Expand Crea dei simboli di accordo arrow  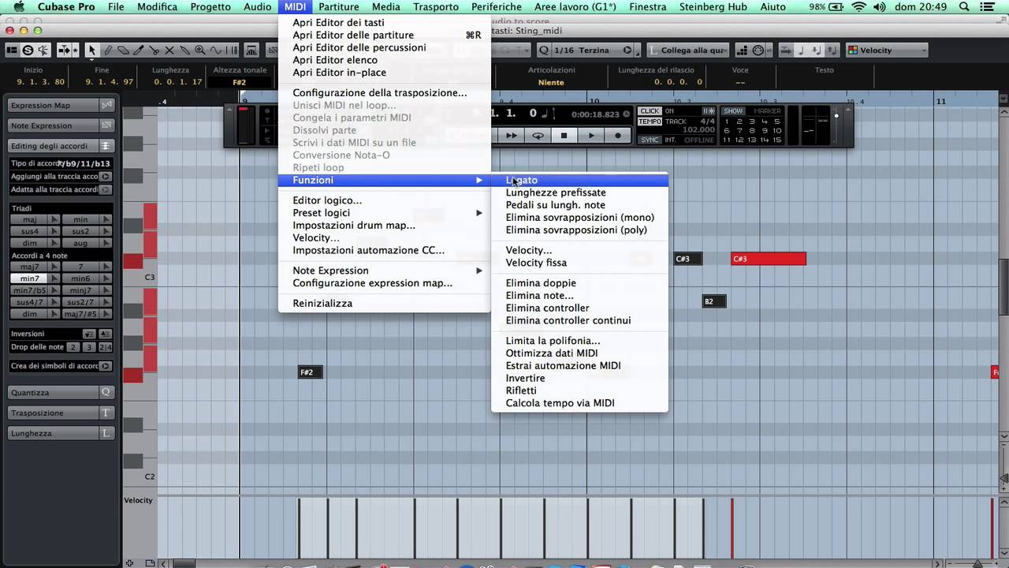pos(106,366)
